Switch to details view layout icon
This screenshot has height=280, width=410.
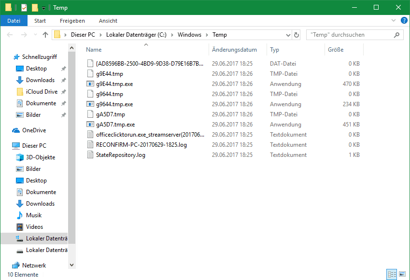tap(392, 274)
